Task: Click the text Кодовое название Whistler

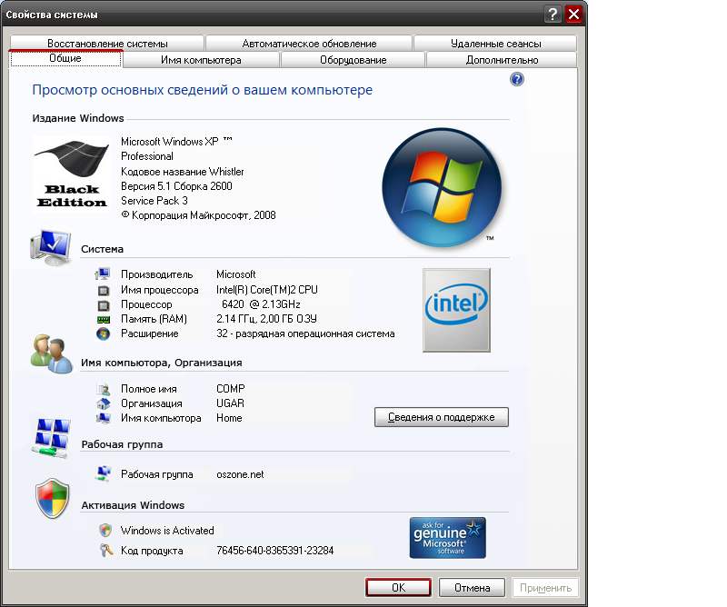Action: [183, 172]
